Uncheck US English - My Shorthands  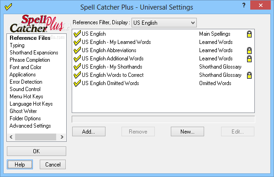point(77,66)
